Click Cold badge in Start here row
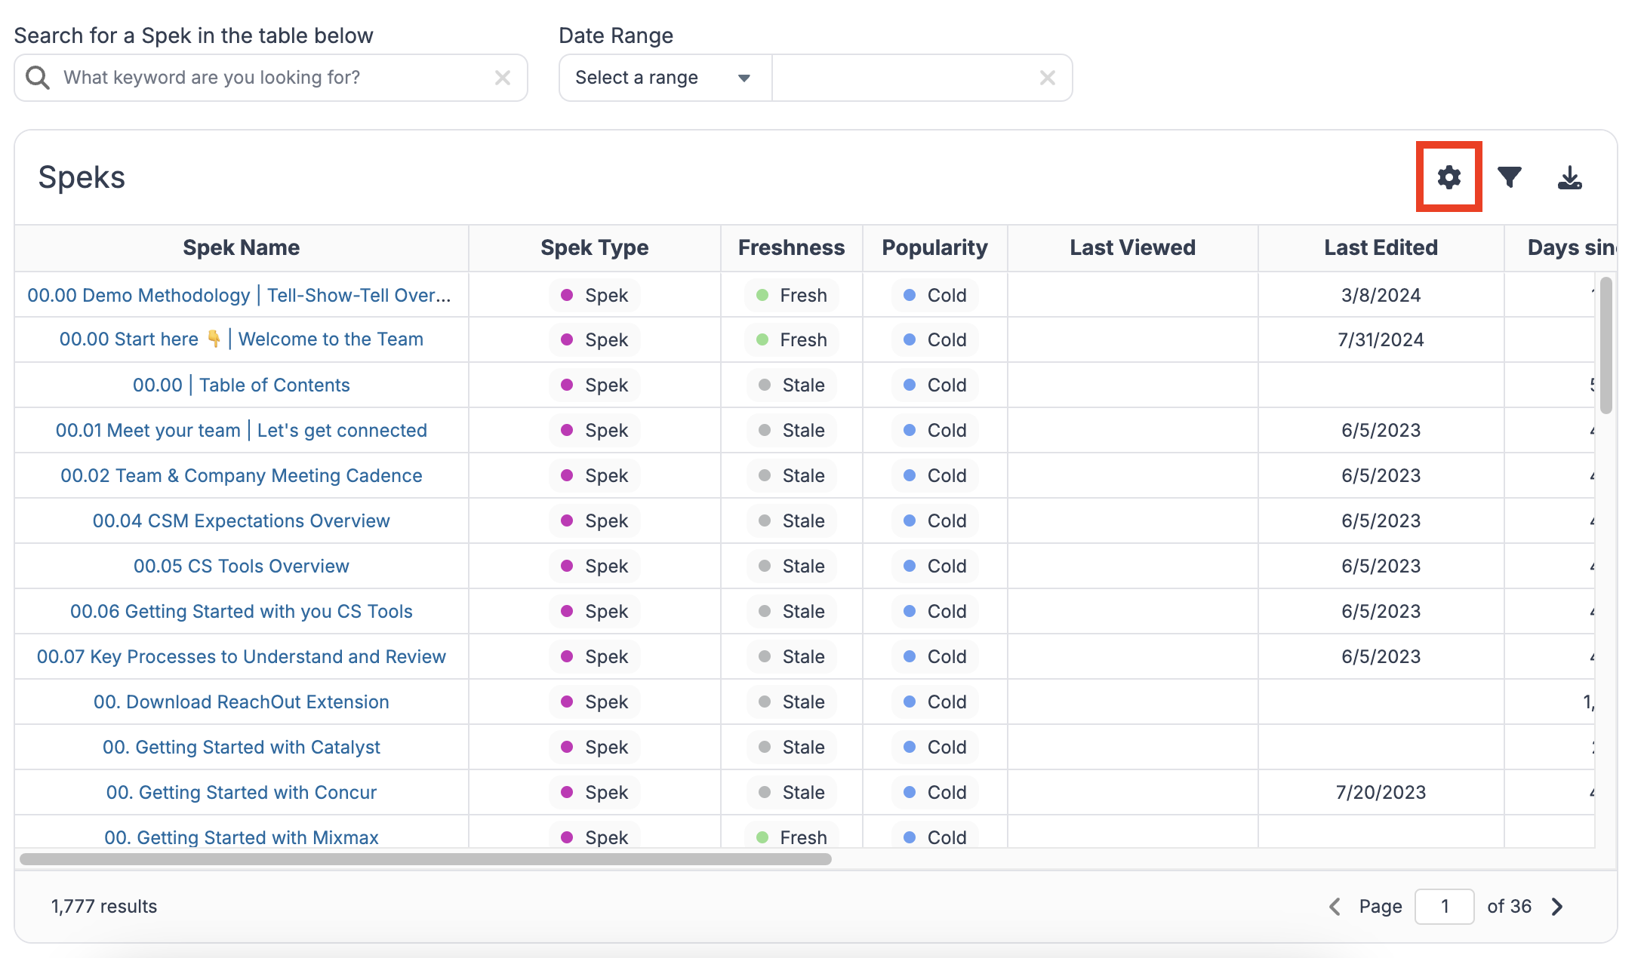Screen dimensions: 1644x958 pyautogui.click(x=934, y=339)
